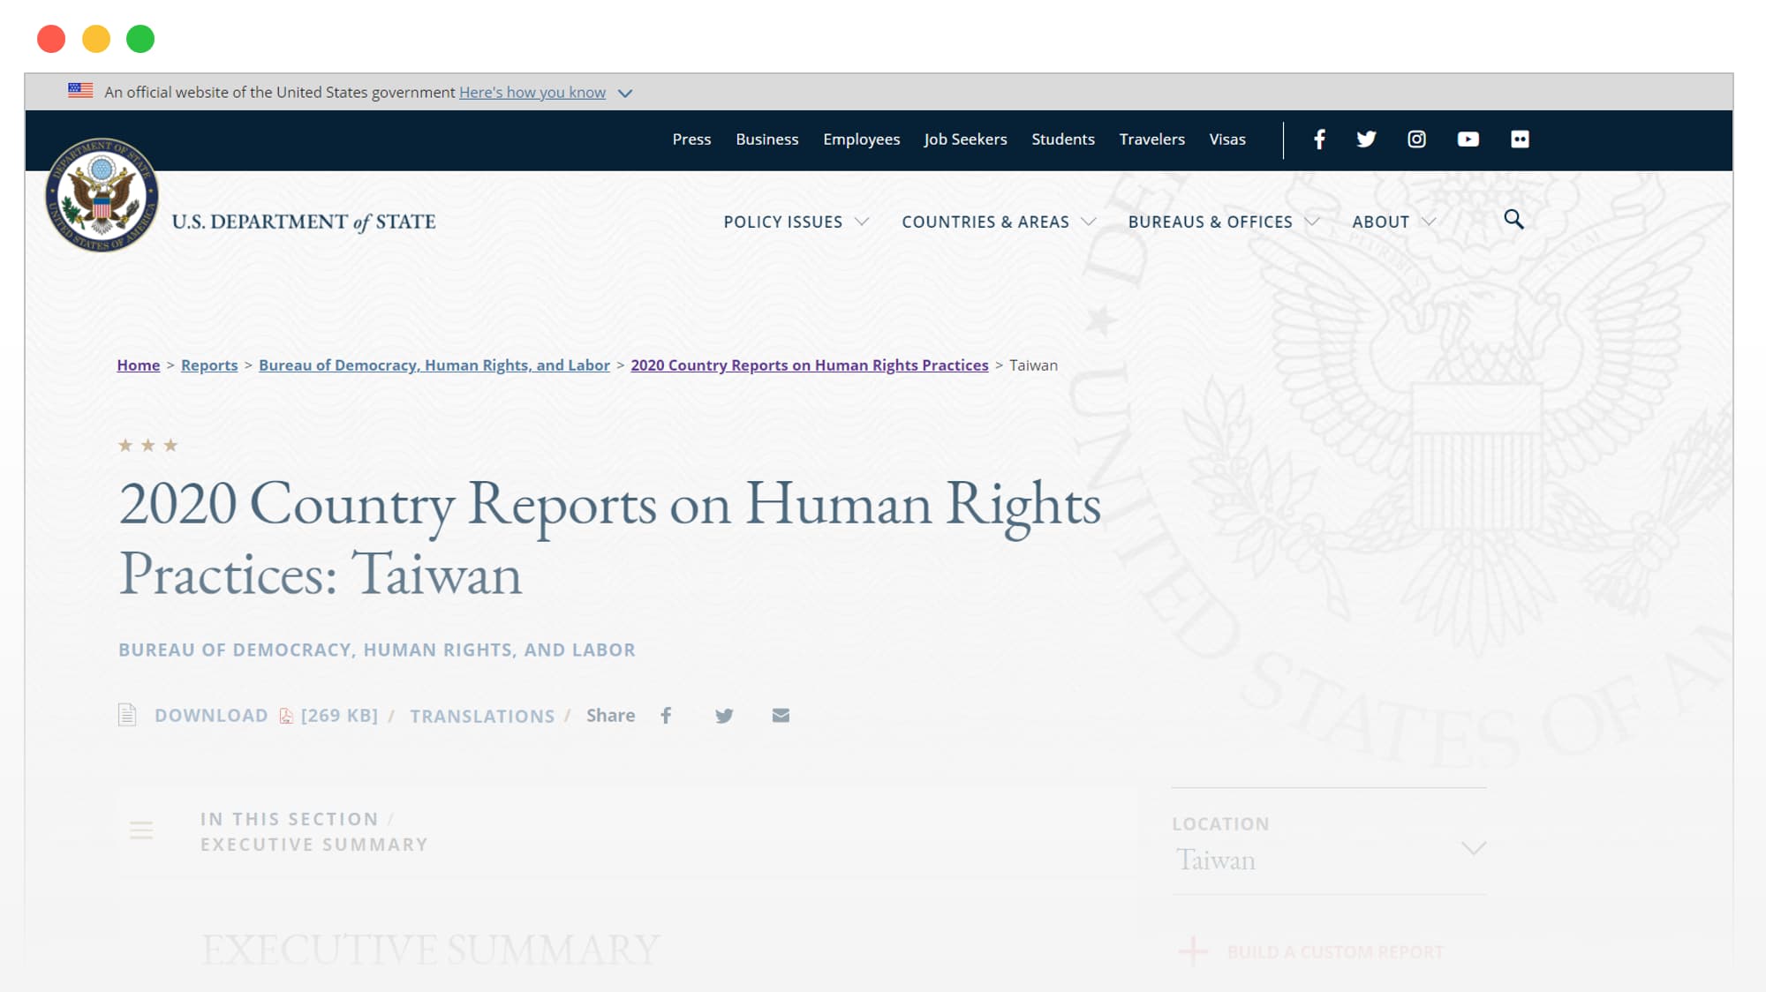Click the Executive Summary section label

314,845
